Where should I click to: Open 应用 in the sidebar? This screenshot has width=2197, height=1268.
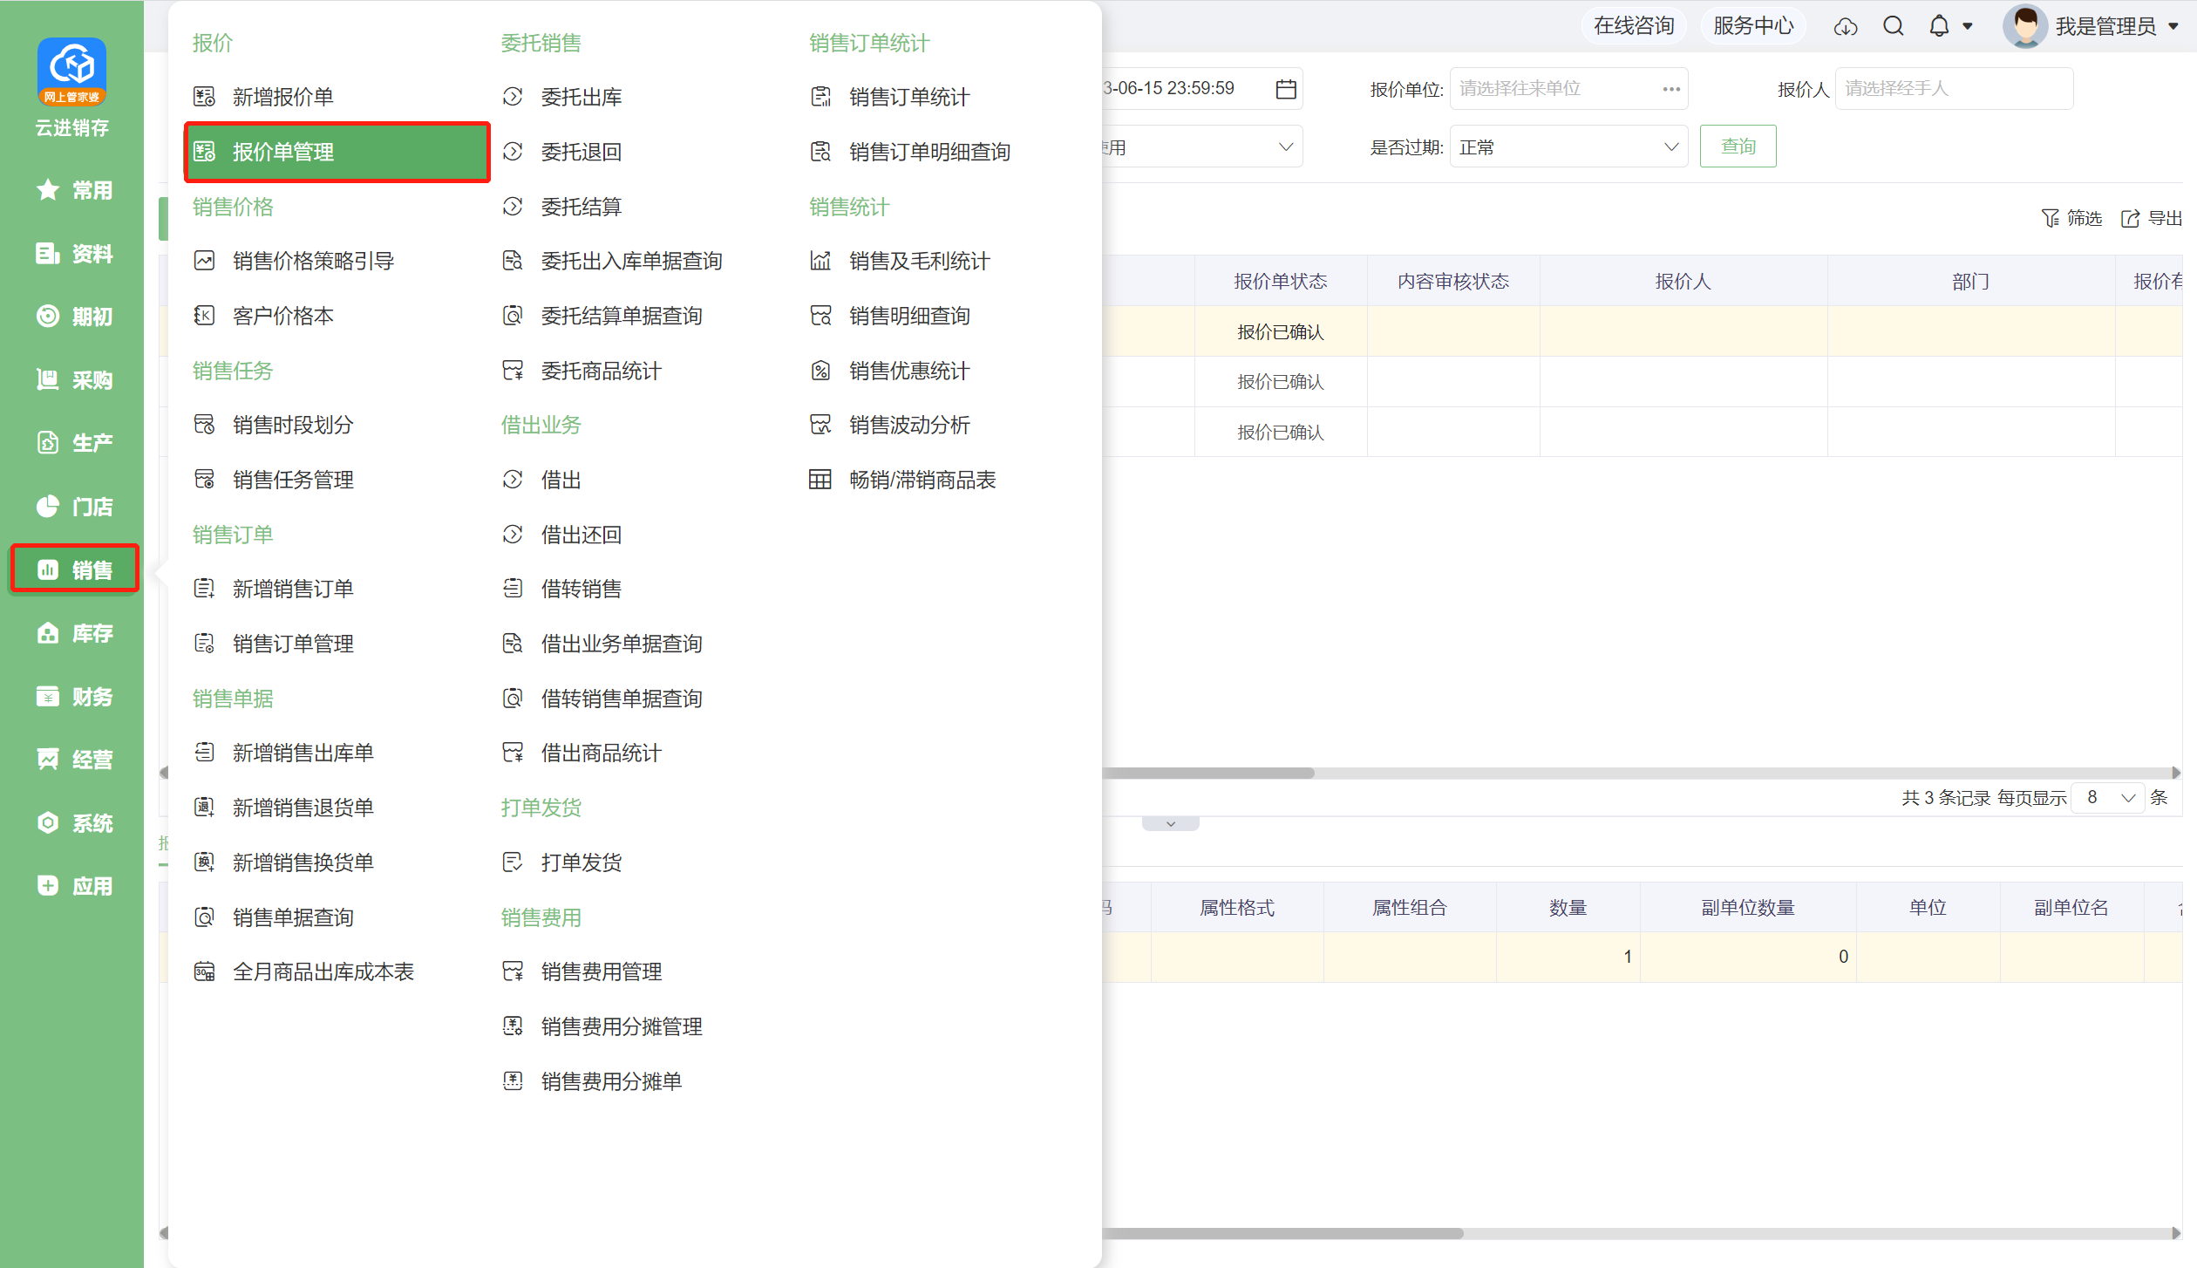click(x=74, y=886)
